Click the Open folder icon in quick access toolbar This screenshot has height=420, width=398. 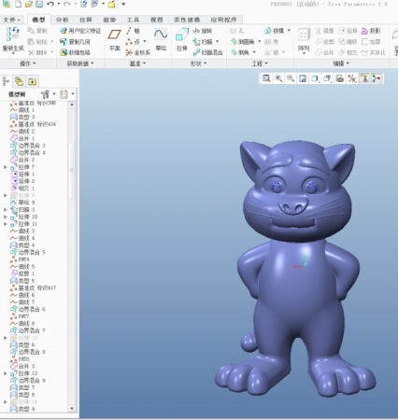[x=29, y=5]
